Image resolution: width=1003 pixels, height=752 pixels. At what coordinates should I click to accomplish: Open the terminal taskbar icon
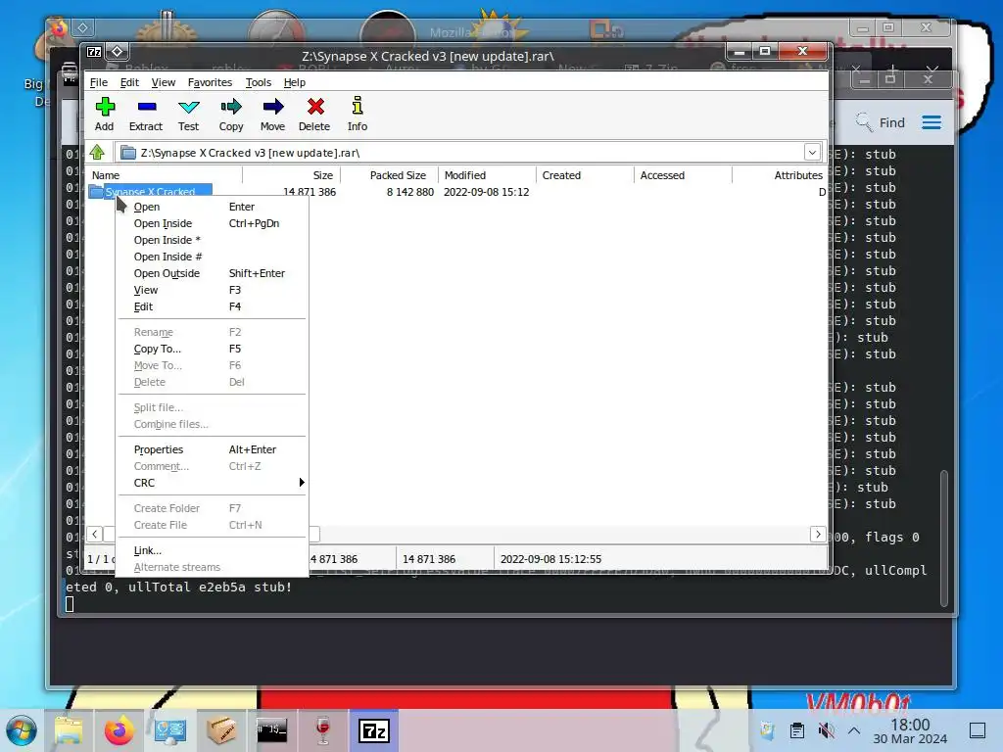tap(272, 730)
